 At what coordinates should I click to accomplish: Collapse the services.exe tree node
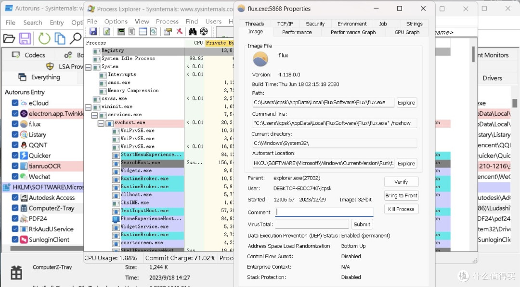94,115
